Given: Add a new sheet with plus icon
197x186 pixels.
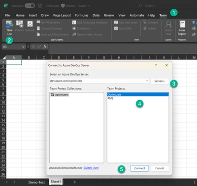Looking at the screenshot, I should pos(75,182).
